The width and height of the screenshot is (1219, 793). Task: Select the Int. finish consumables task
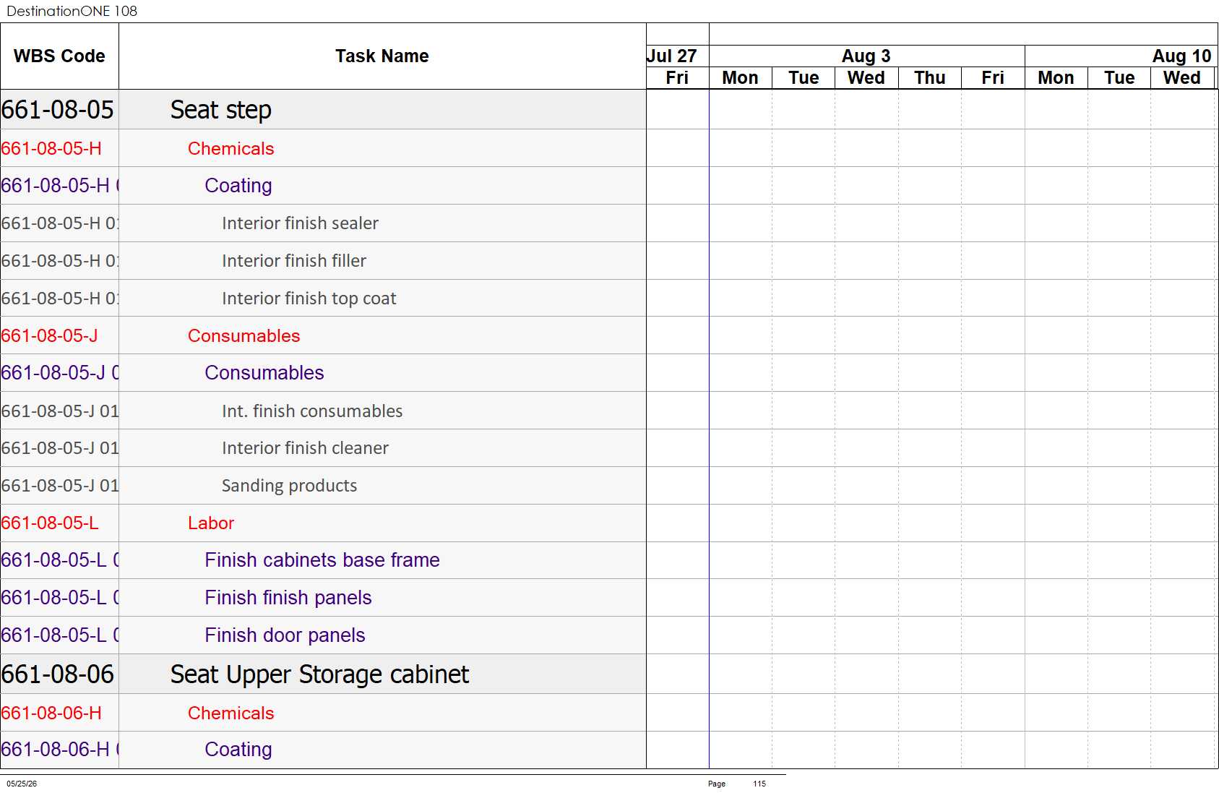pos(312,411)
